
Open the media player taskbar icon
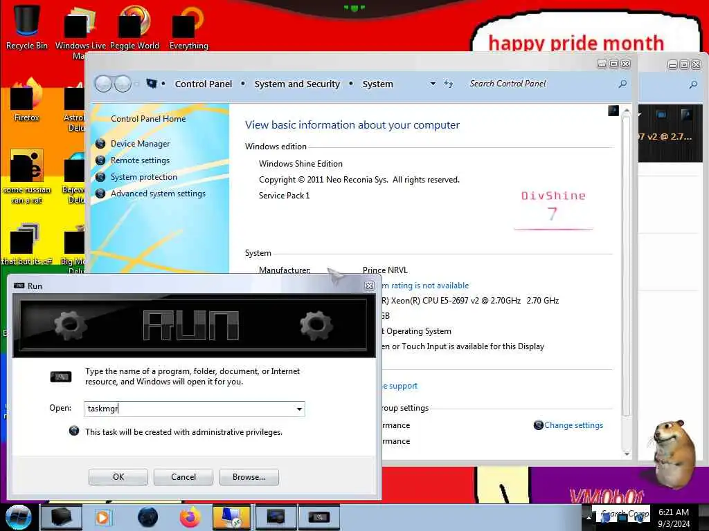click(103, 517)
